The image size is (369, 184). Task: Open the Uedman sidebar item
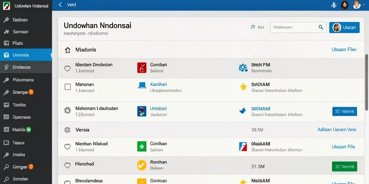20,20
